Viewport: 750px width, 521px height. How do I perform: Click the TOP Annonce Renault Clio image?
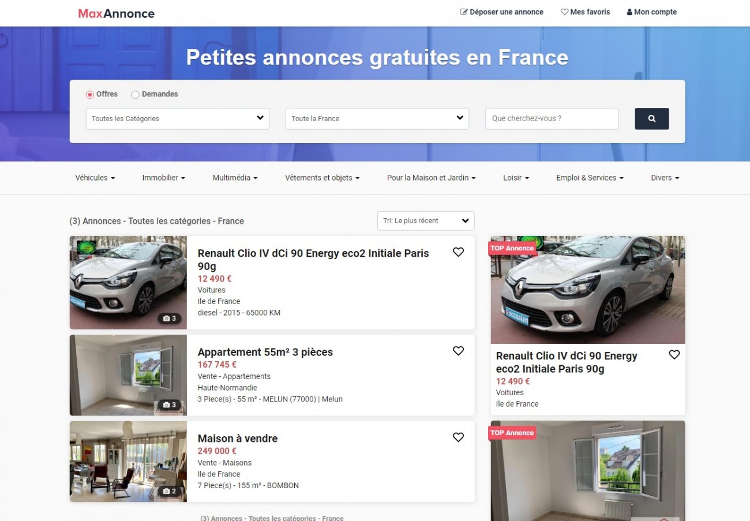(588, 290)
